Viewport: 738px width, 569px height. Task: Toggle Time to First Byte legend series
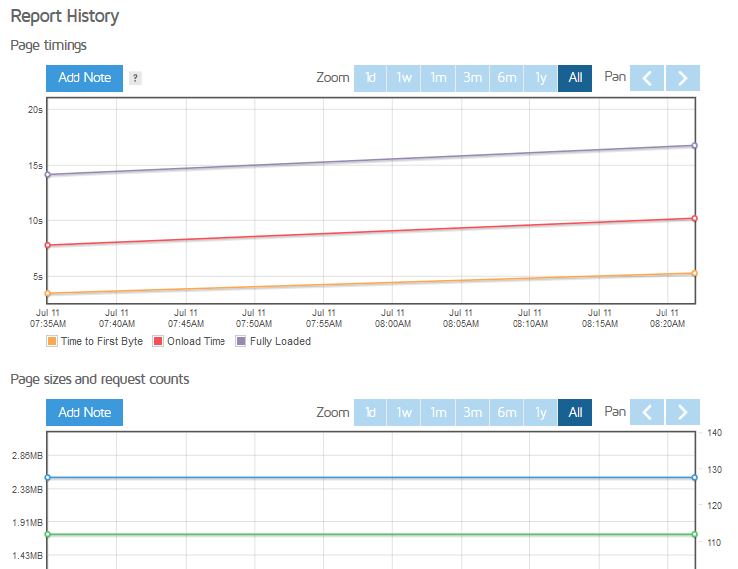(94, 341)
